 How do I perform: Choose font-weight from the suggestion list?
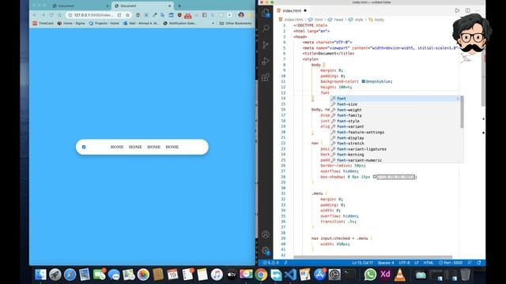pyautogui.click(x=349, y=110)
